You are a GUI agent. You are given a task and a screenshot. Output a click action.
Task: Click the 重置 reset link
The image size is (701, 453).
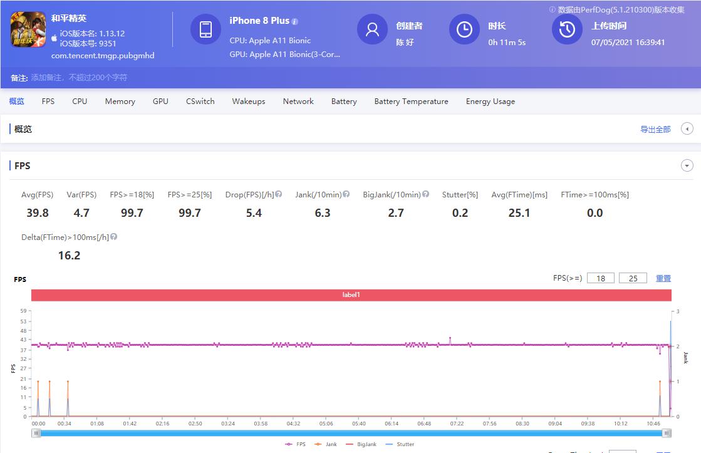pyautogui.click(x=663, y=278)
